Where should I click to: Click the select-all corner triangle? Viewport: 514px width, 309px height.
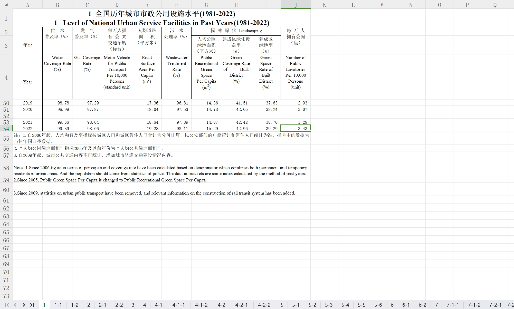pos(6,5)
